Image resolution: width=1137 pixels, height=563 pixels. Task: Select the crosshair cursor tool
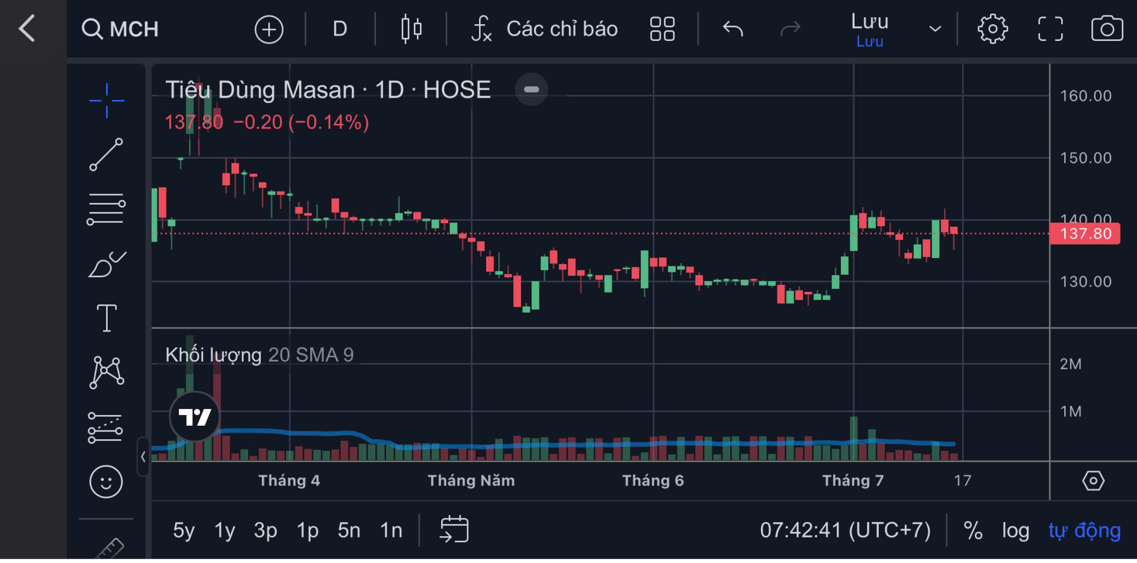pyautogui.click(x=107, y=101)
